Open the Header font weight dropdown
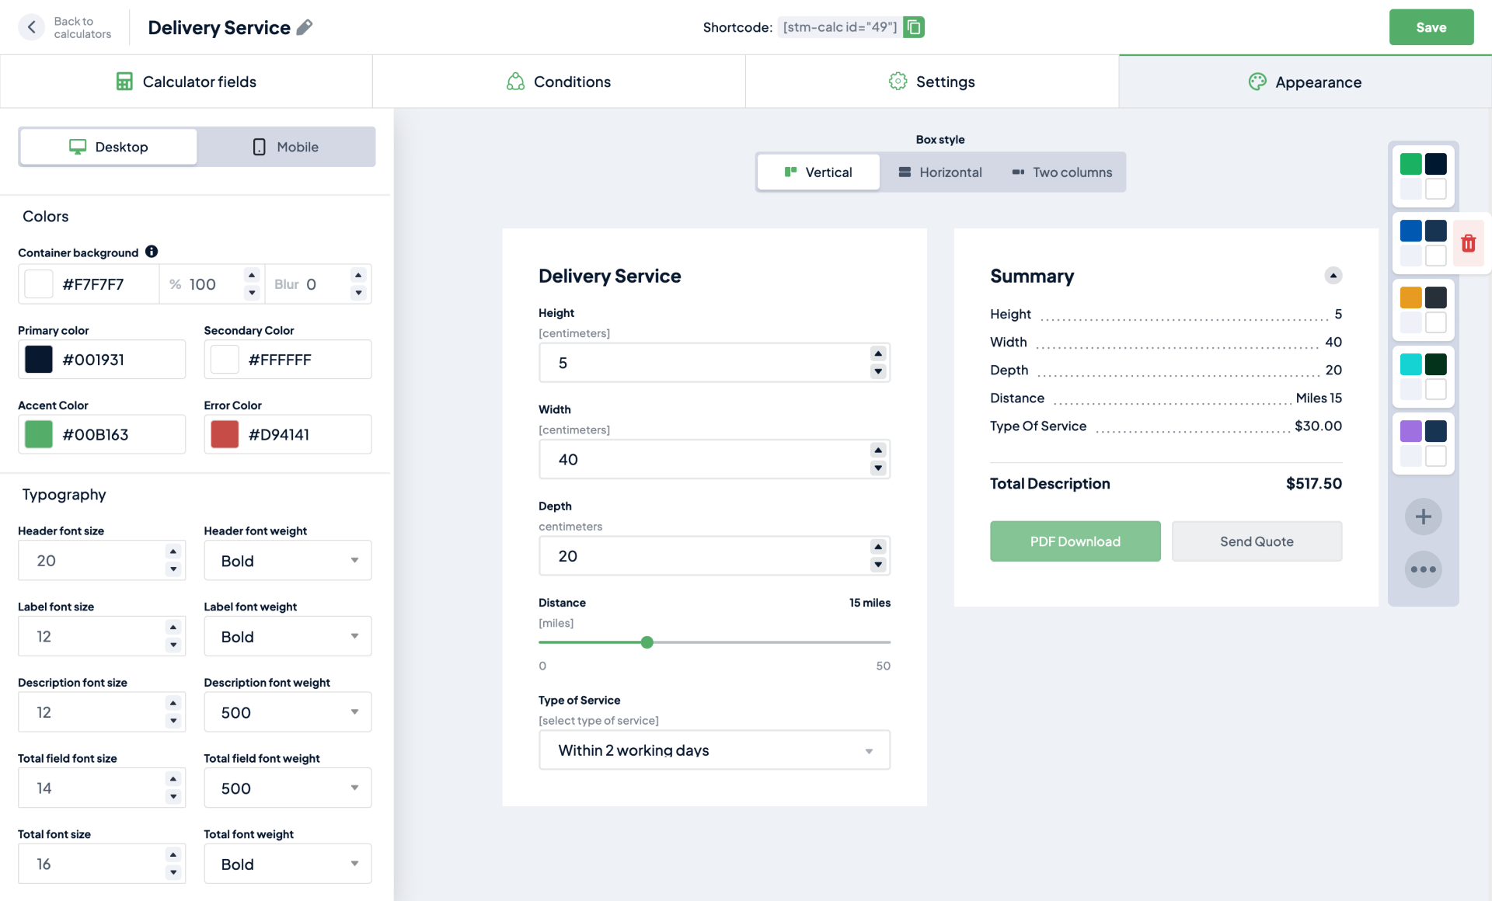Viewport: 1492px width, 901px height. click(x=288, y=560)
